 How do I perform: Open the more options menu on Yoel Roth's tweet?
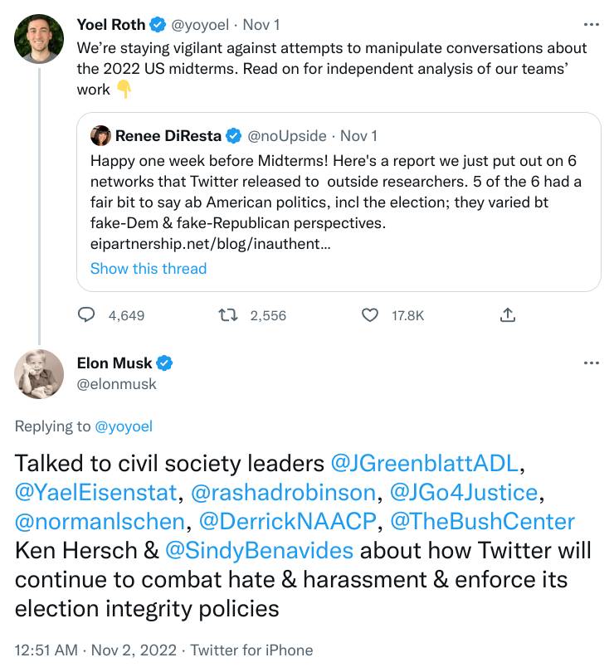pos(591,25)
